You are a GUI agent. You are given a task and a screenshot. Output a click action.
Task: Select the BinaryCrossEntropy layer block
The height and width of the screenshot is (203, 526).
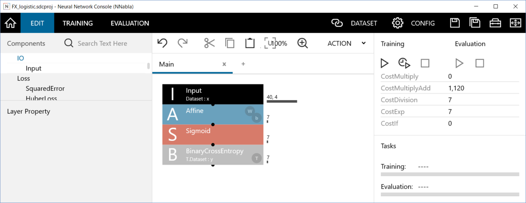click(x=213, y=154)
